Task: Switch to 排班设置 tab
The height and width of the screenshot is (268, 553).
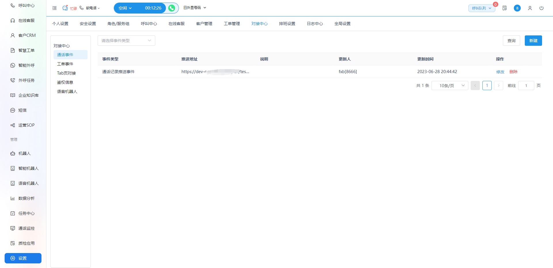Action: tap(287, 24)
